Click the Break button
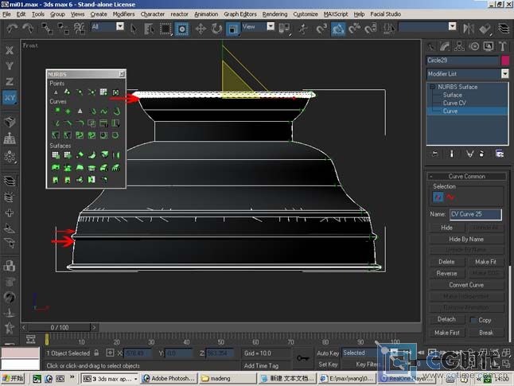Screen dimensions: 514x386 tap(486, 333)
